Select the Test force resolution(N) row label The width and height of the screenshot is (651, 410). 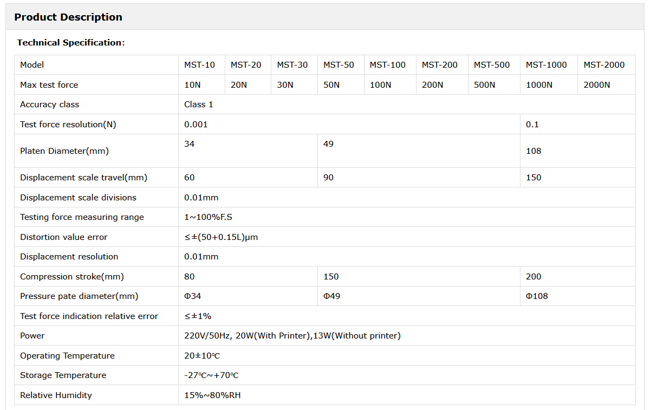(x=68, y=125)
